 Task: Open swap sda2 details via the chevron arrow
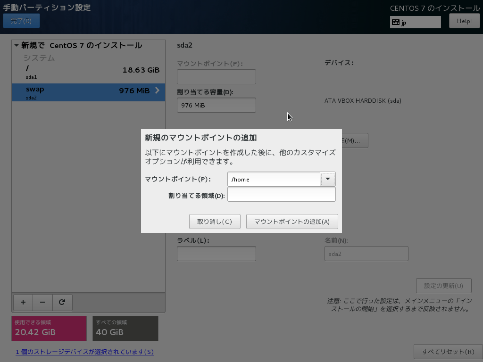point(158,90)
